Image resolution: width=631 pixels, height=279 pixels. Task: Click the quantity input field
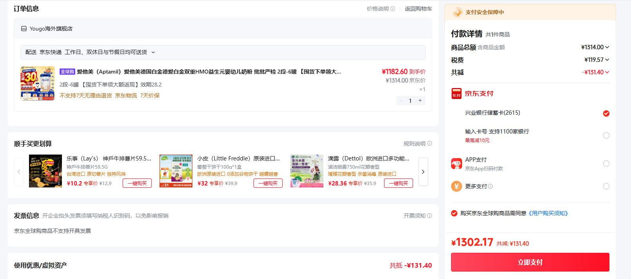point(410,101)
